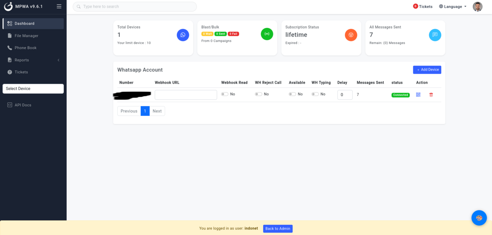Delete device using red trash icon
Viewport: 492px width, 235px height.
[431, 95]
